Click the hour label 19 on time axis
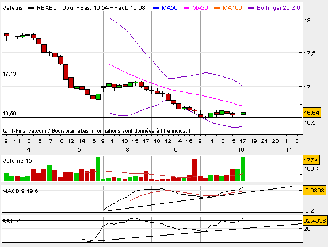 pos(254,141)
